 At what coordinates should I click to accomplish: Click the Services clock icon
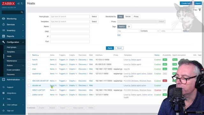click(x=4, y=25)
